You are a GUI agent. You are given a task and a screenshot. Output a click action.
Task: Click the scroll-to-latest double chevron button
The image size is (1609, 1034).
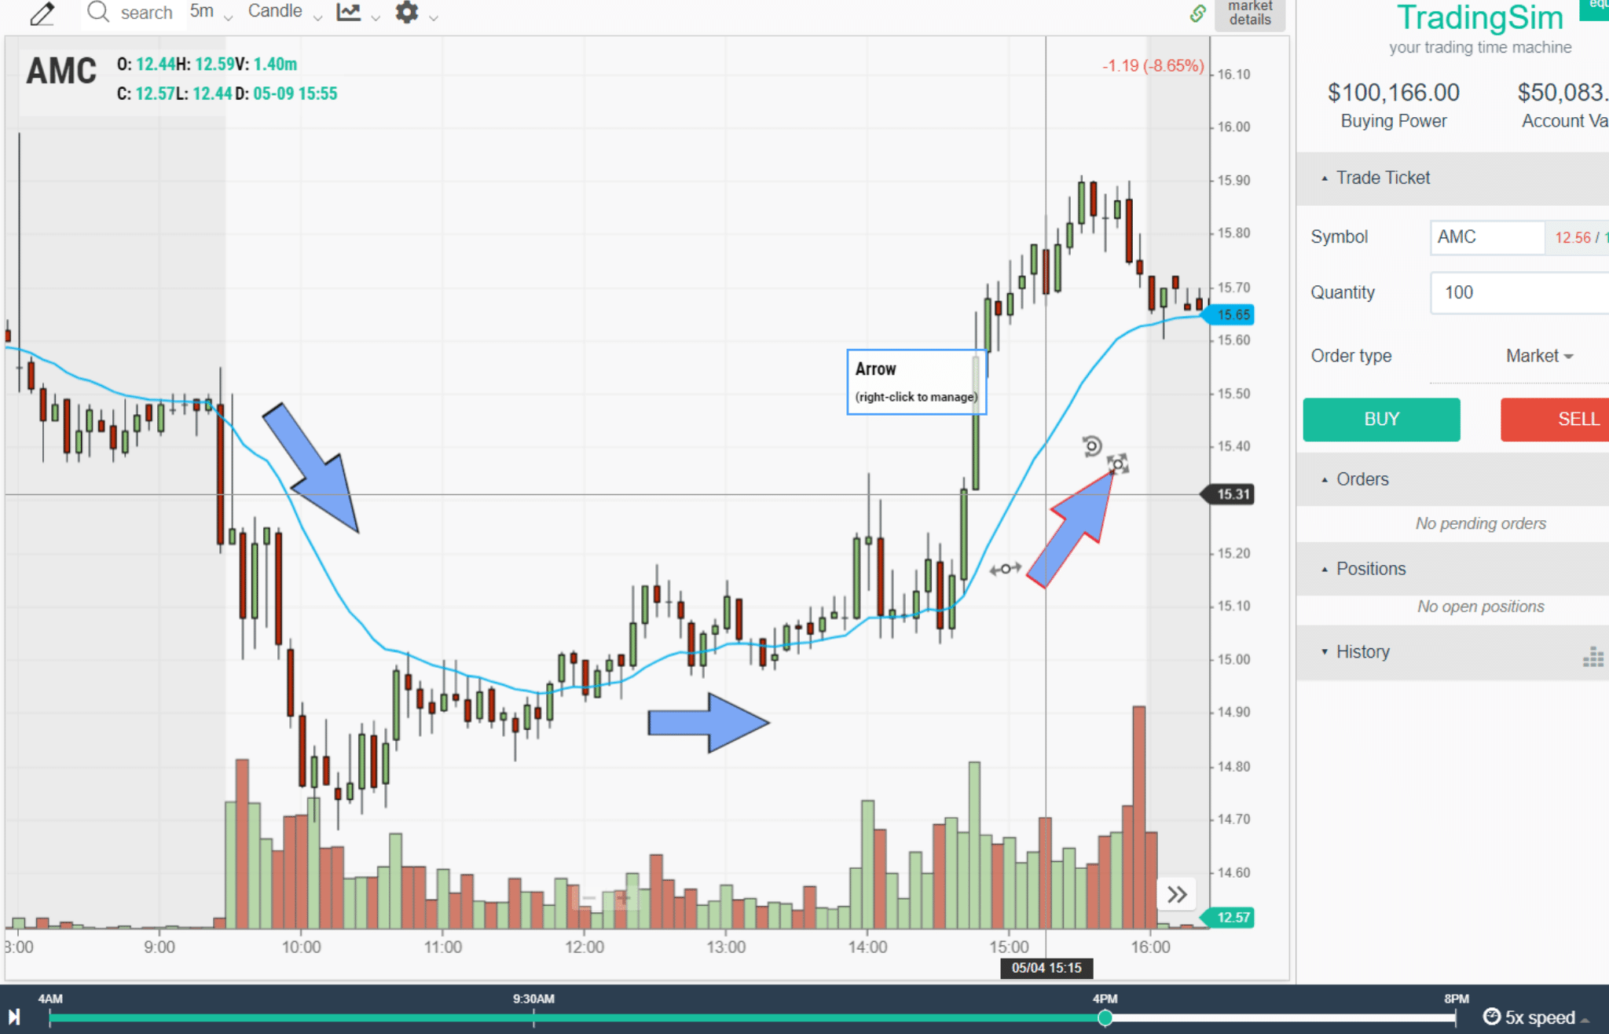point(1176,894)
